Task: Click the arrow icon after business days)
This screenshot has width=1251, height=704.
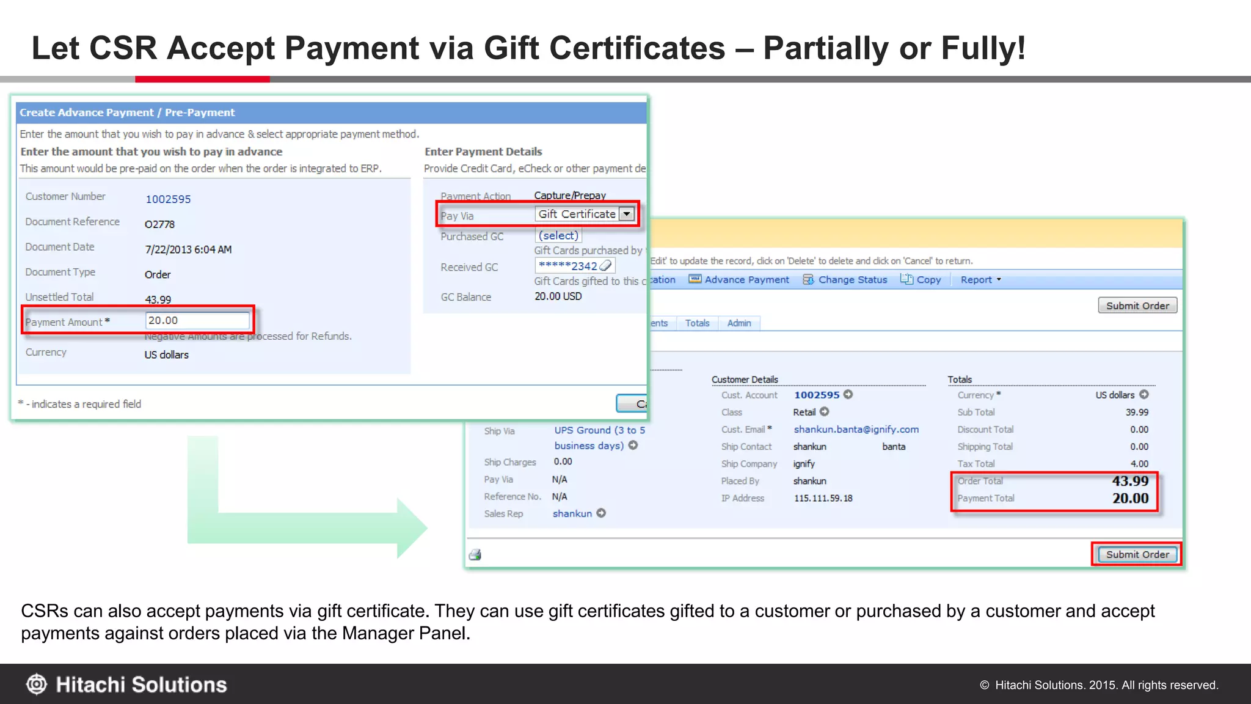Action: 633,445
